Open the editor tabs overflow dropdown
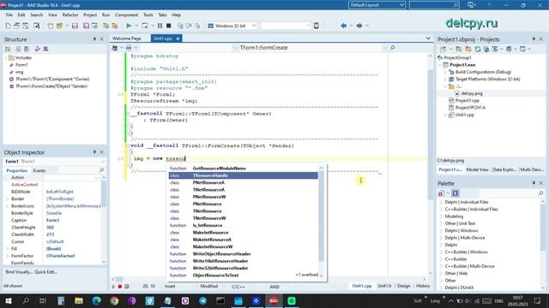This screenshot has width=549, height=308. point(428,38)
